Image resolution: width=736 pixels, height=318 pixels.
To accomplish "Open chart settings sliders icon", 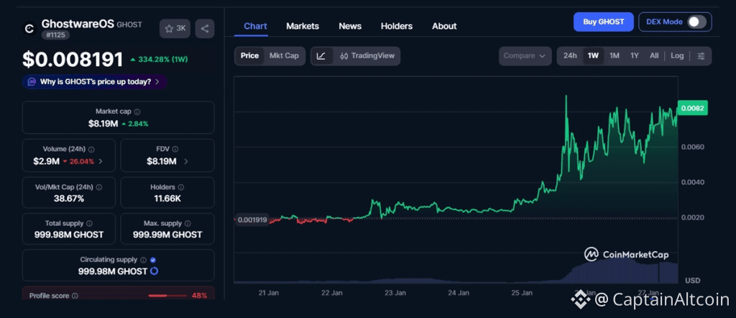I will pyautogui.click(x=701, y=56).
